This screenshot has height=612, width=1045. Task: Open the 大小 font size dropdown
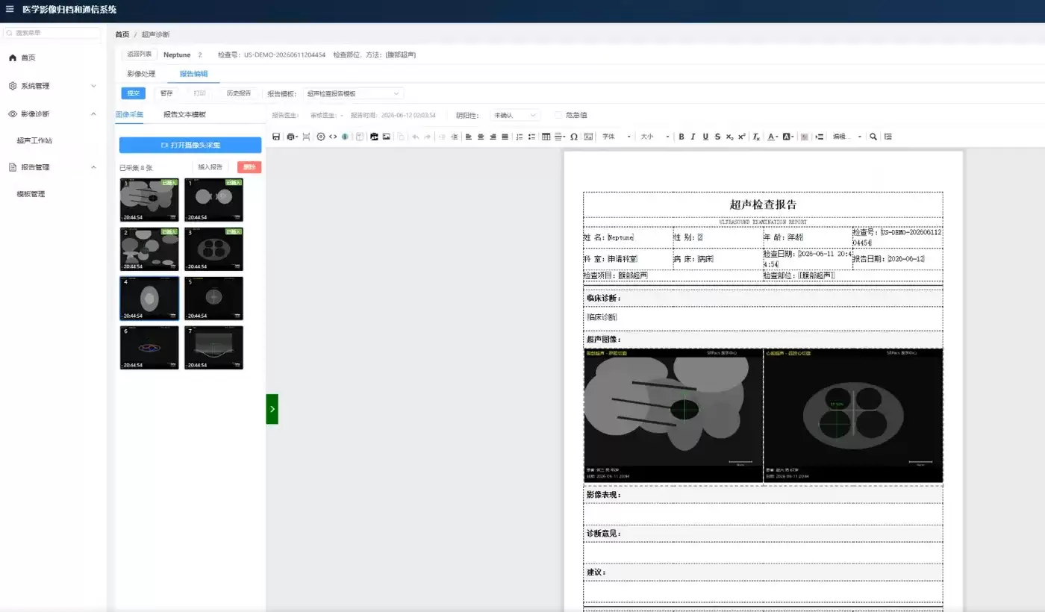click(655, 137)
